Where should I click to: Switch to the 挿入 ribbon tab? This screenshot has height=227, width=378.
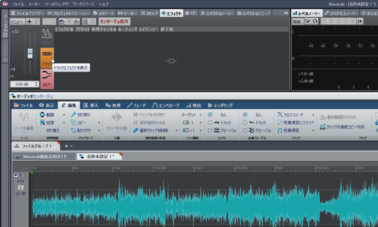coord(91,105)
